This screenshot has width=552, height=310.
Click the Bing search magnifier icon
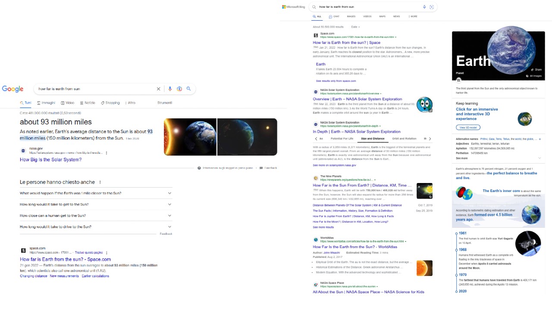tap(314, 7)
